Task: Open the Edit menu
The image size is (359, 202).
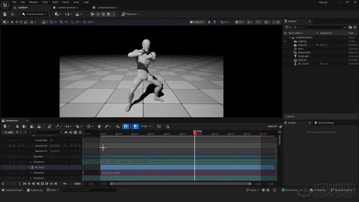Action: coord(22,2)
